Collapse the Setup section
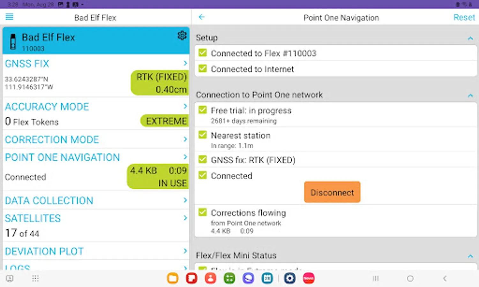The image size is (479, 287). pyautogui.click(x=470, y=38)
